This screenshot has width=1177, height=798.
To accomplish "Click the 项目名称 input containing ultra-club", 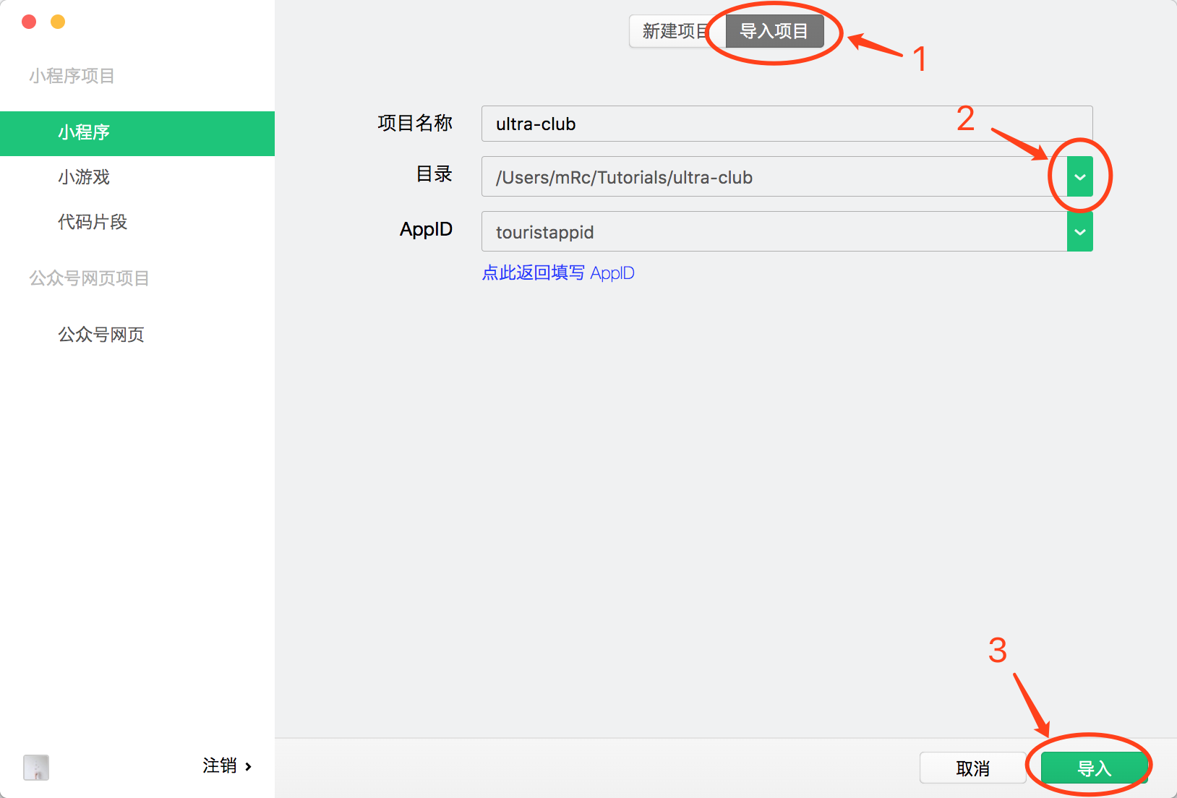I will pos(787,124).
